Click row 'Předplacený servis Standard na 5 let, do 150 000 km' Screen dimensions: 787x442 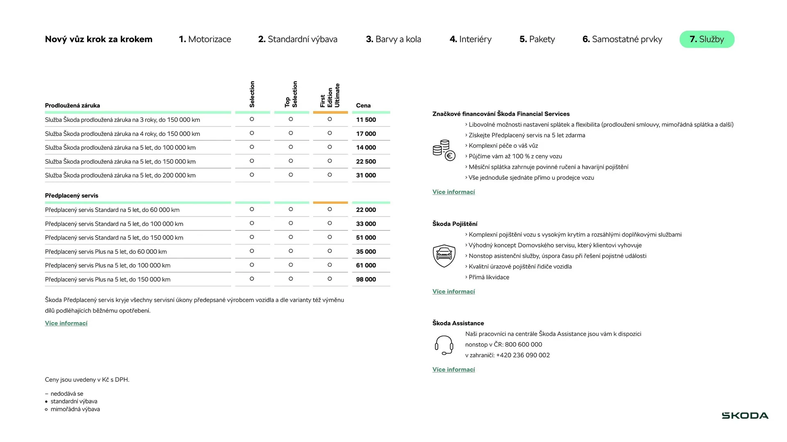tap(217, 238)
